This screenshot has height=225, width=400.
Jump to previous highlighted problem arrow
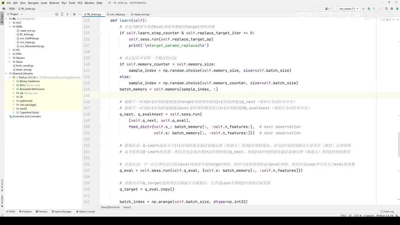coord(393,20)
